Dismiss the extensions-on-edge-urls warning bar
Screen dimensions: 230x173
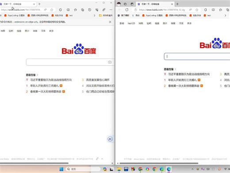(110, 22)
